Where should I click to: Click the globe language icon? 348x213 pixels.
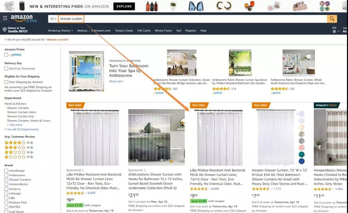[x=334, y=31]
